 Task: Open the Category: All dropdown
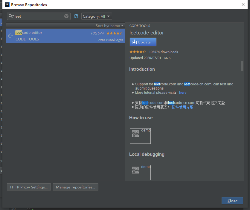[x=97, y=16]
